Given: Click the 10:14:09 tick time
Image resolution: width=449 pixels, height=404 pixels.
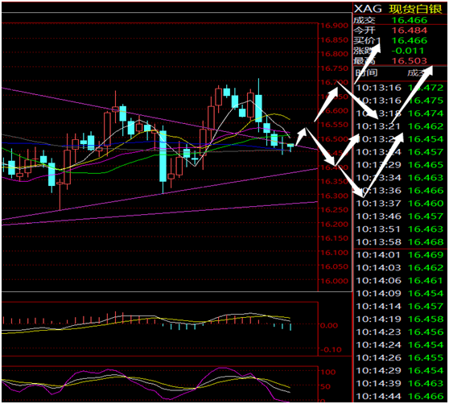Looking at the screenshot, I should 378,294.
